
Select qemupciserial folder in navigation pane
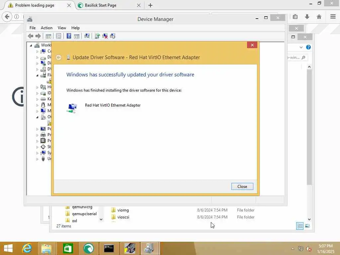pos(84,214)
